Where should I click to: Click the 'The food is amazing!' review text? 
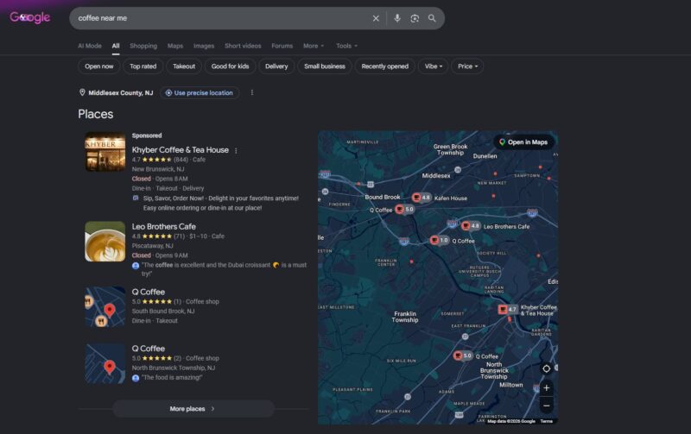[x=172, y=378]
